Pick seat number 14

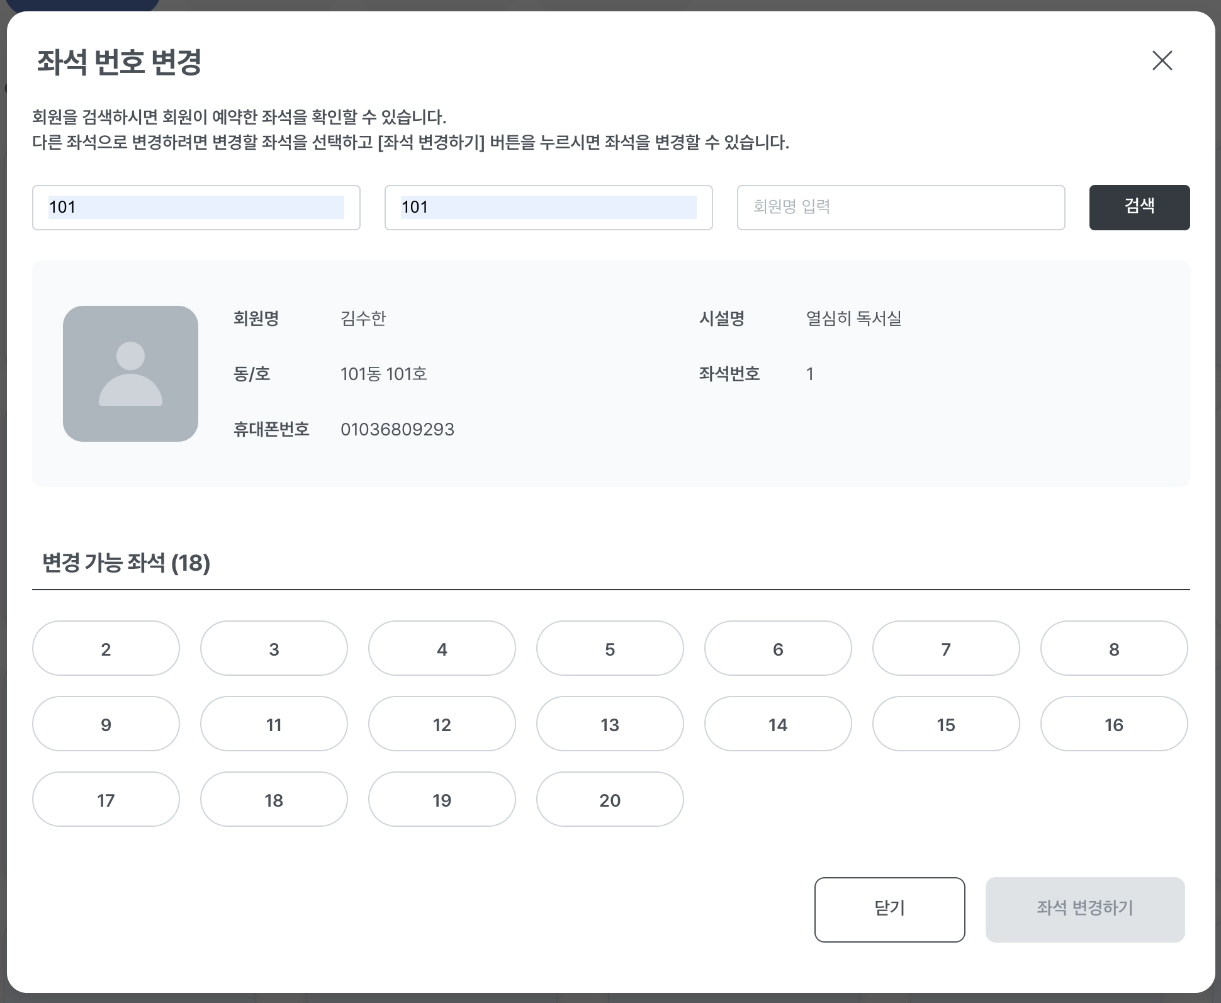[x=778, y=724]
